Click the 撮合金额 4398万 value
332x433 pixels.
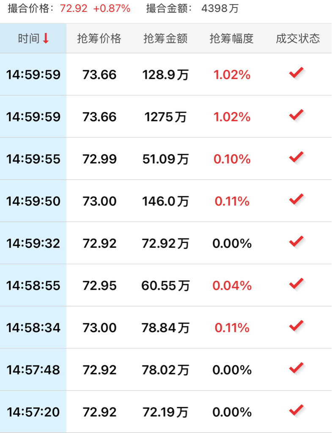[x=220, y=8]
